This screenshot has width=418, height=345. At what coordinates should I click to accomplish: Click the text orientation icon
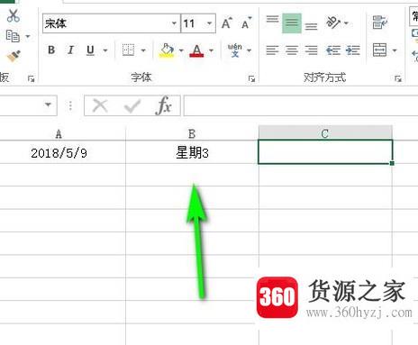(332, 23)
